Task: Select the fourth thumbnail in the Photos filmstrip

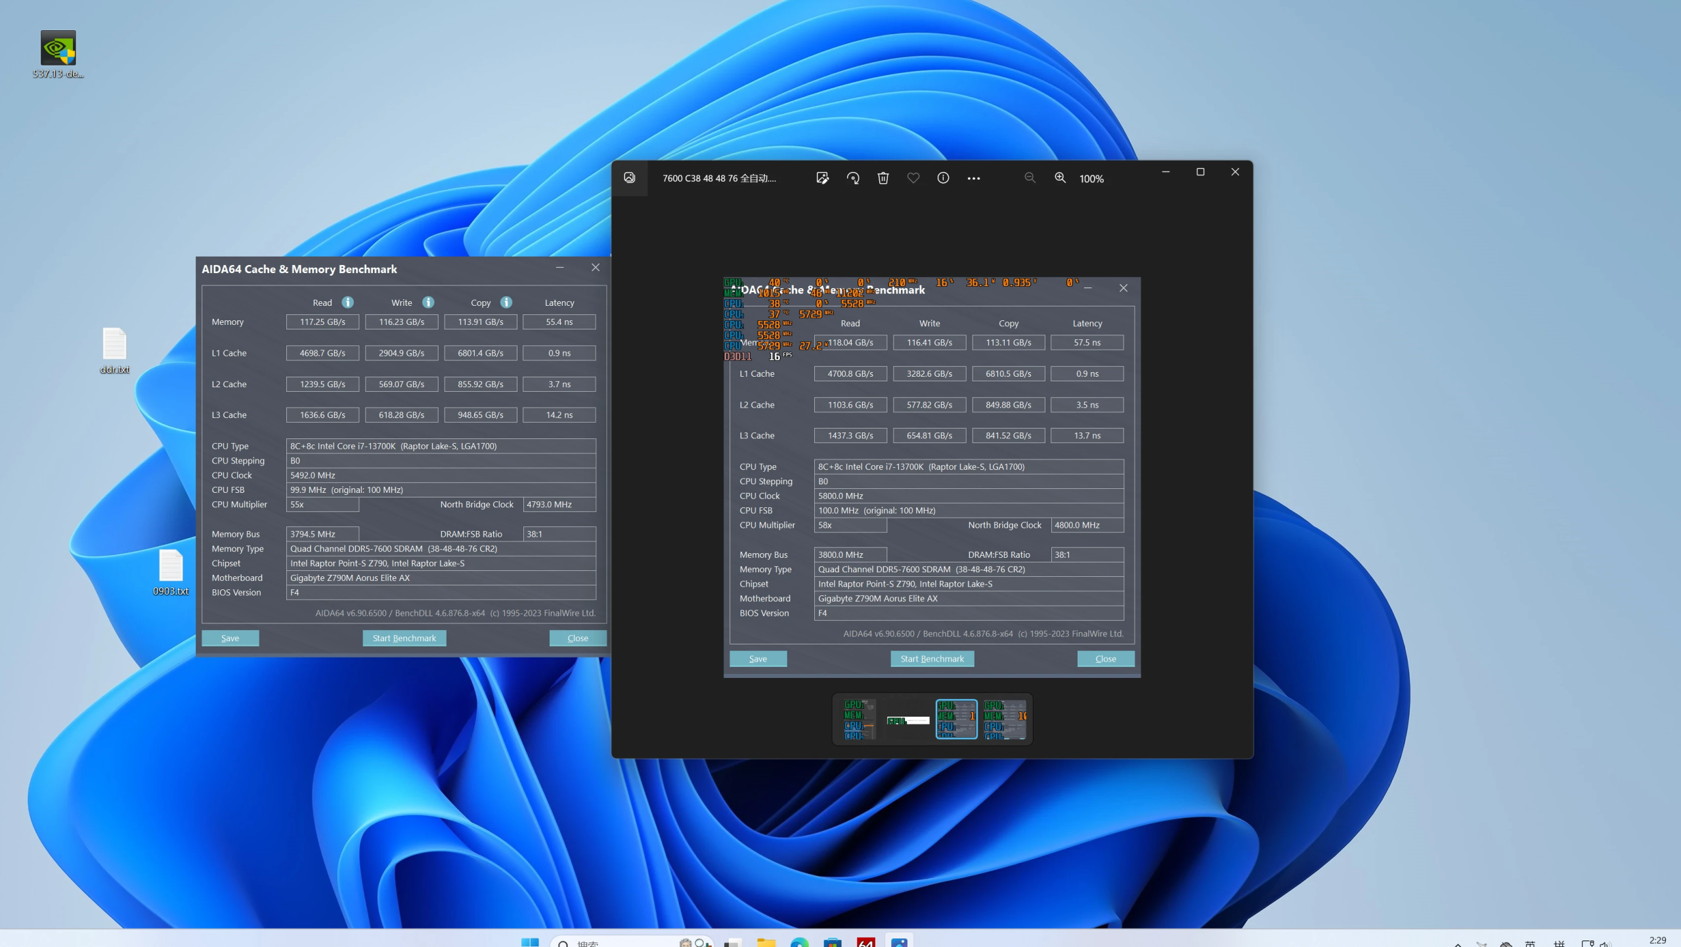Action: (x=1005, y=719)
